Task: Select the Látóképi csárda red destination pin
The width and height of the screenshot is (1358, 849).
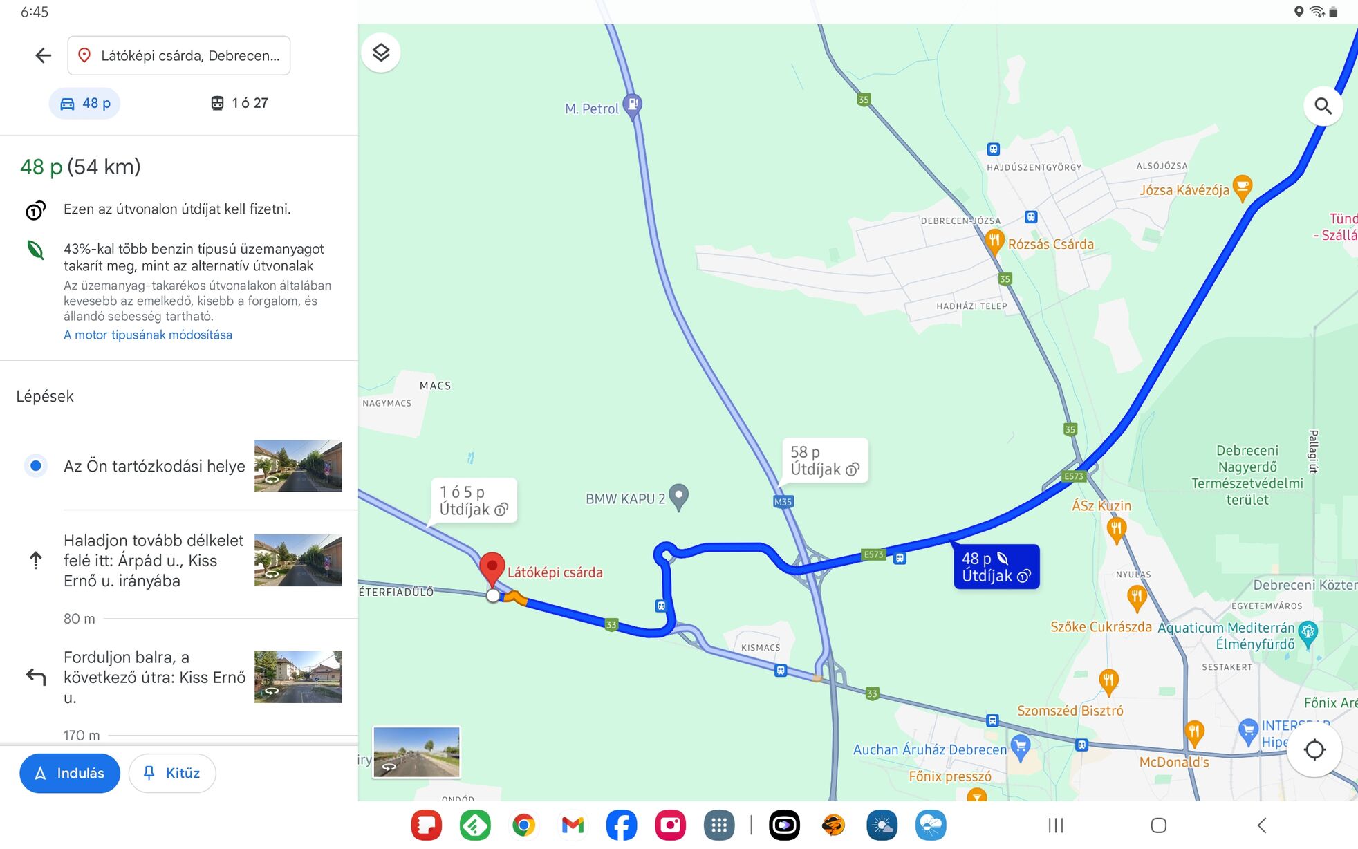Action: [x=492, y=569]
